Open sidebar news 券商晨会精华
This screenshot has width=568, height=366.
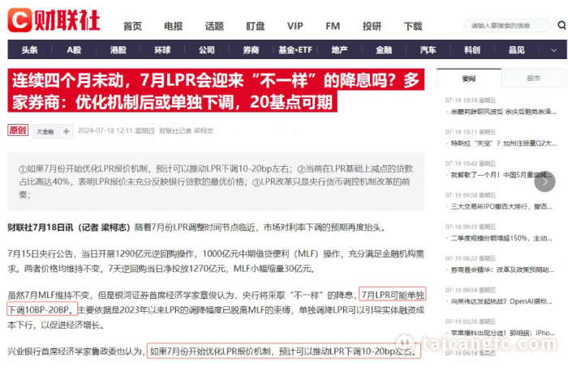(x=502, y=270)
